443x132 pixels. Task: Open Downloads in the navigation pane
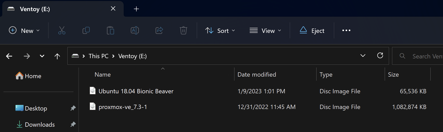click(40, 124)
